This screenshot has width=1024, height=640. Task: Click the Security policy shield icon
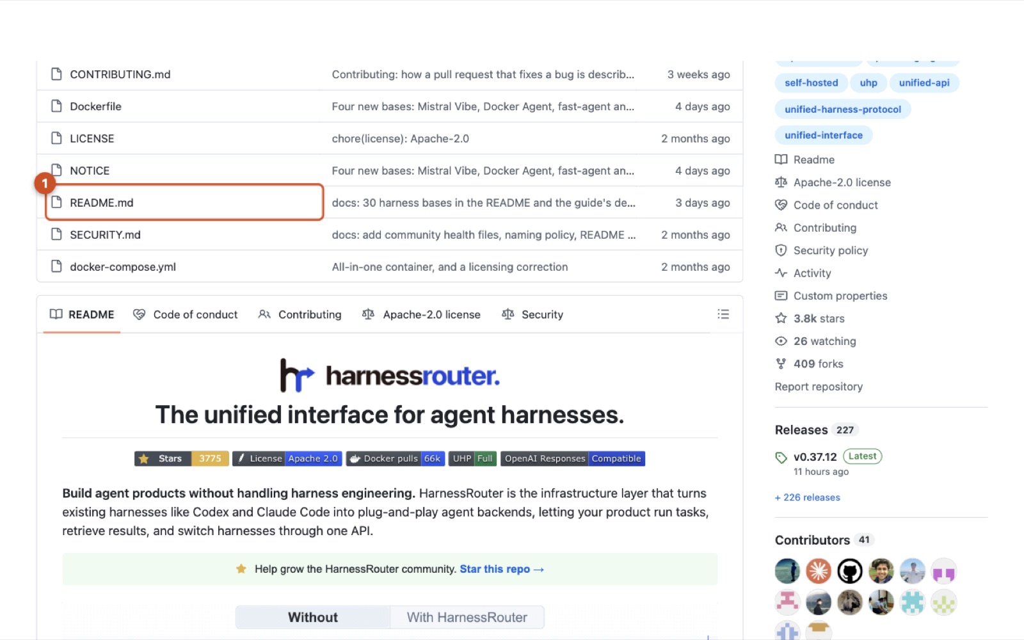781,250
